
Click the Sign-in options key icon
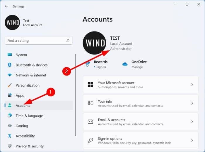click(90, 140)
